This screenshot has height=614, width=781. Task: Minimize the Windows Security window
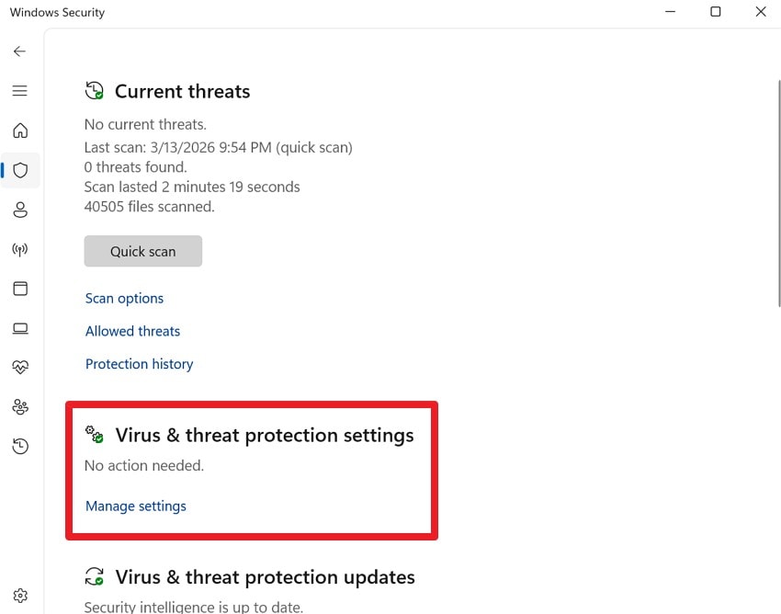point(671,12)
